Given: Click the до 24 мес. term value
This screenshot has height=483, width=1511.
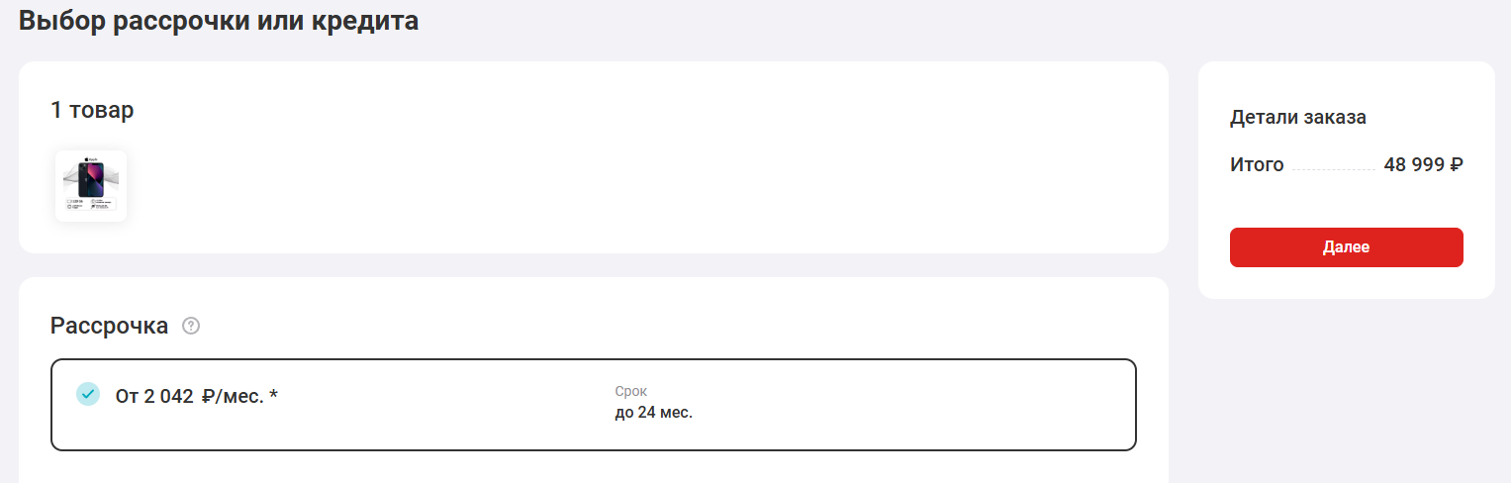Looking at the screenshot, I should point(654,413).
